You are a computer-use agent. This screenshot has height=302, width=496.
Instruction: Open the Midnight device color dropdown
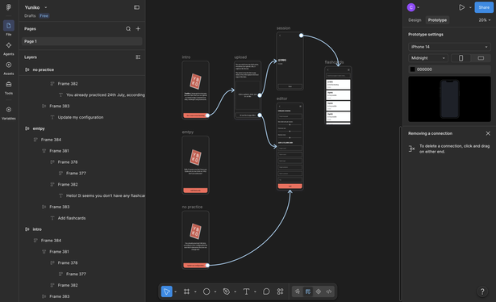(x=428, y=58)
